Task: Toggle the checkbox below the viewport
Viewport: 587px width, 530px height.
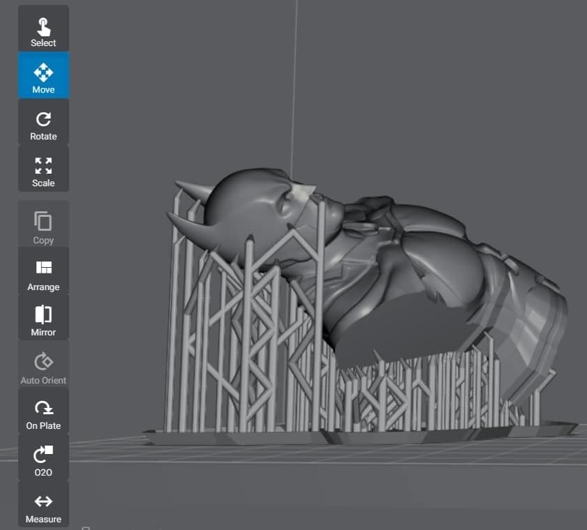Action: [x=86, y=528]
